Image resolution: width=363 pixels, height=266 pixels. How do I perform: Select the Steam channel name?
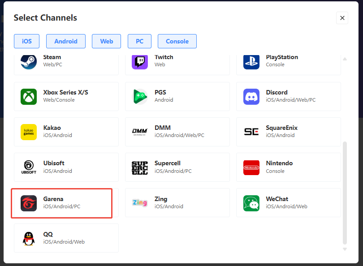[x=52, y=57]
